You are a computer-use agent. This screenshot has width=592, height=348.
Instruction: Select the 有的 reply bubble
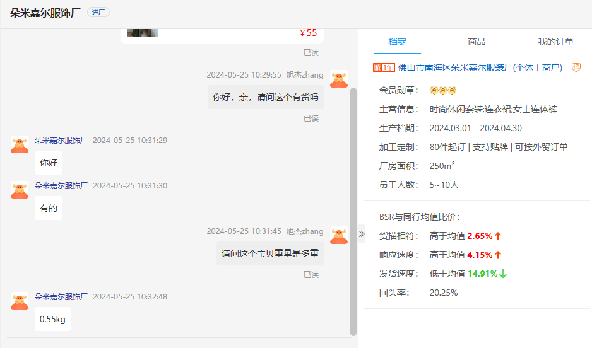click(x=49, y=208)
